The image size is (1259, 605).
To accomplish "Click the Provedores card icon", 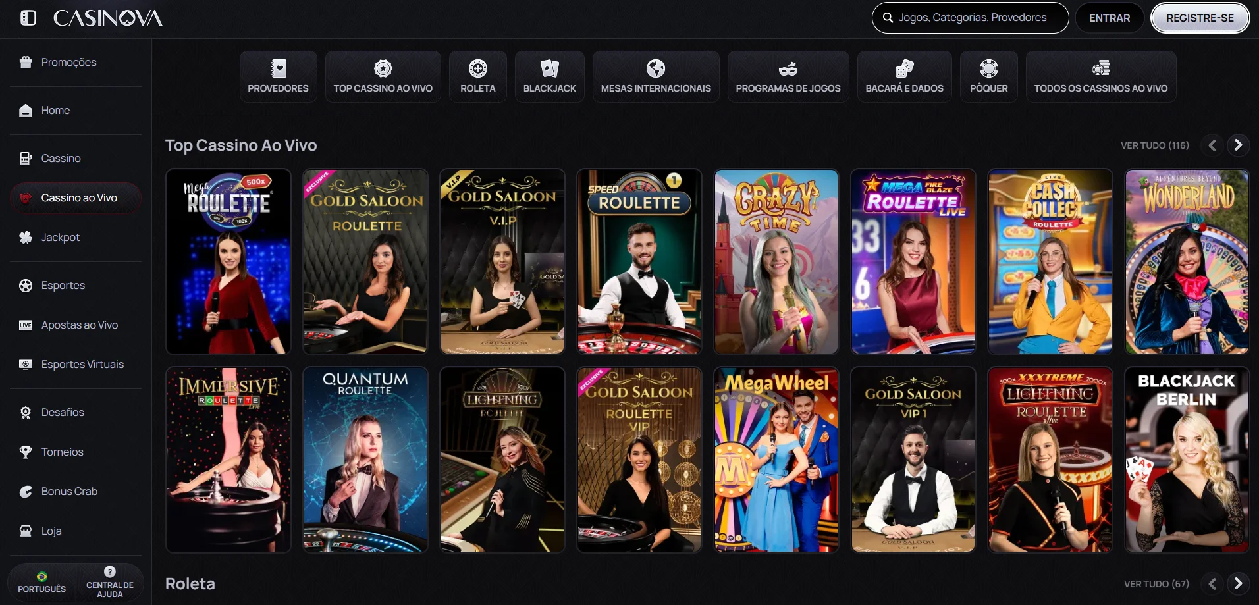I will pyautogui.click(x=279, y=68).
